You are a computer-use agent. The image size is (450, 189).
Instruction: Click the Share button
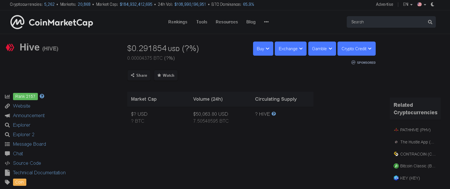pyautogui.click(x=139, y=75)
